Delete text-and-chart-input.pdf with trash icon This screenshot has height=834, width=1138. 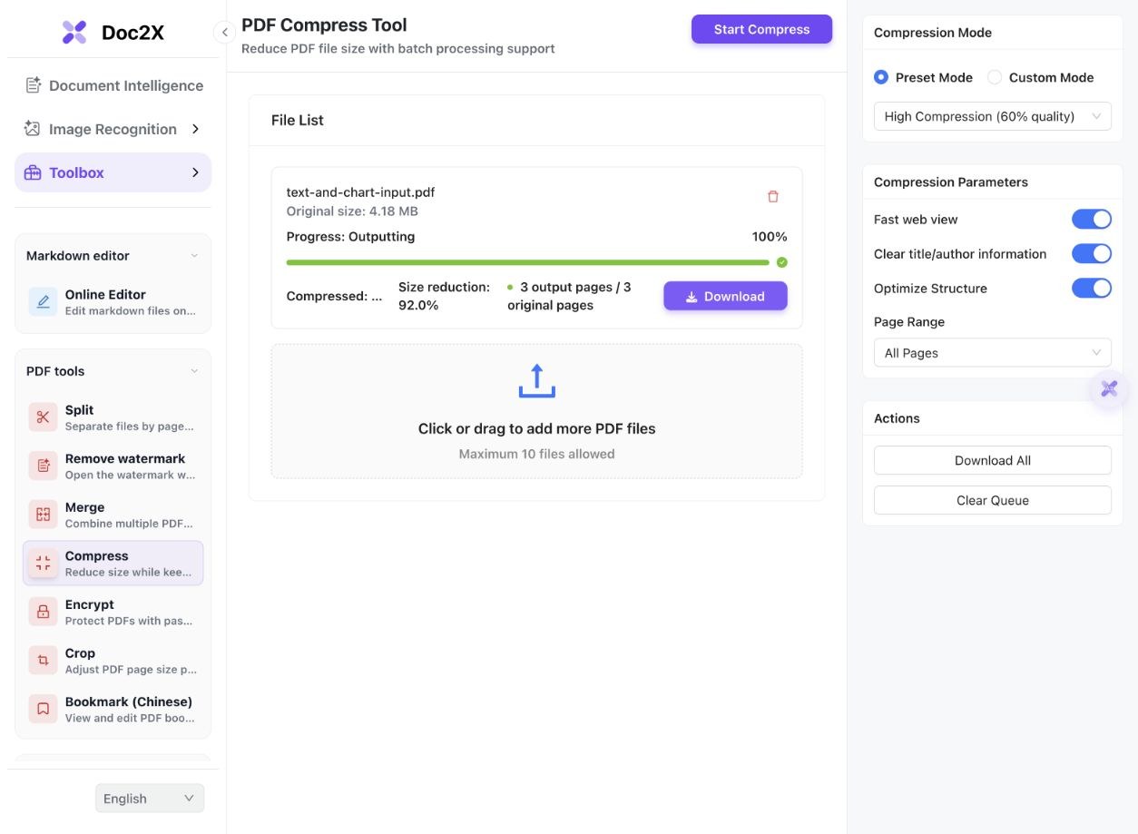pyautogui.click(x=773, y=196)
